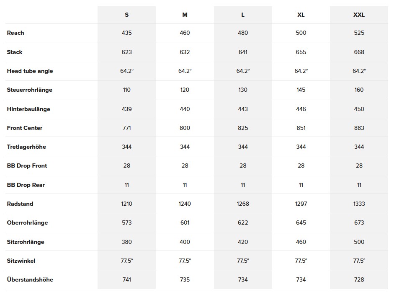
Task: Click the L size column header
Action: pos(243,15)
